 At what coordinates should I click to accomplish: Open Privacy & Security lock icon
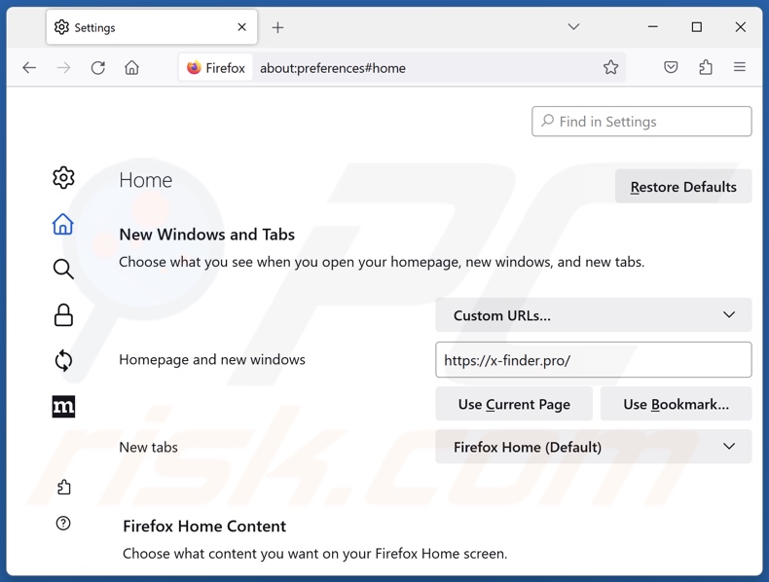(63, 315)
